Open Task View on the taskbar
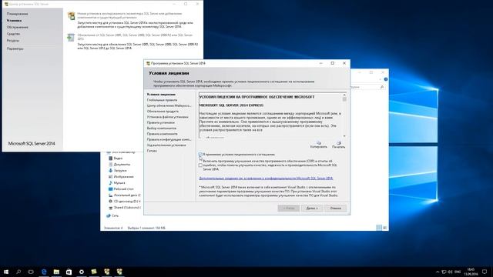Image resolution: width=493 pixels, height=277 pixels. pyautogui.click(x=31, y=272)
